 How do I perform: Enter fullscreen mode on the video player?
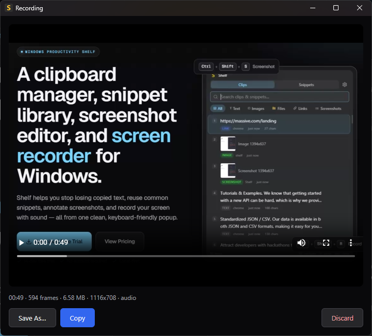pyautogui.click(x=326, y=243)
